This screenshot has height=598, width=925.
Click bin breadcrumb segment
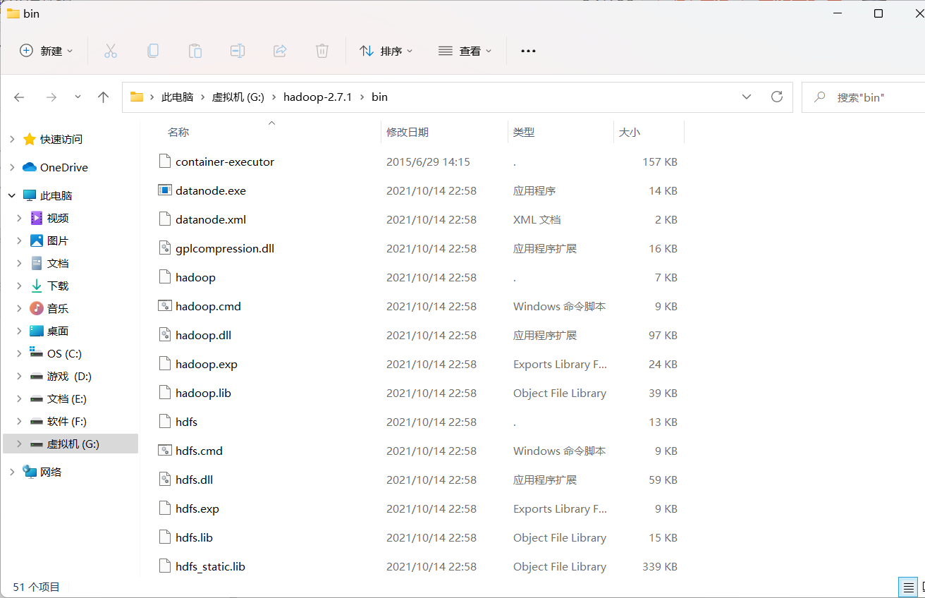(379, 97)
